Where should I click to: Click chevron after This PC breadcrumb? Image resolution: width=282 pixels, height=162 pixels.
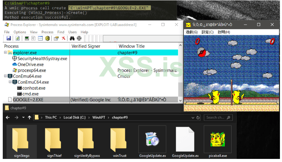60,118
